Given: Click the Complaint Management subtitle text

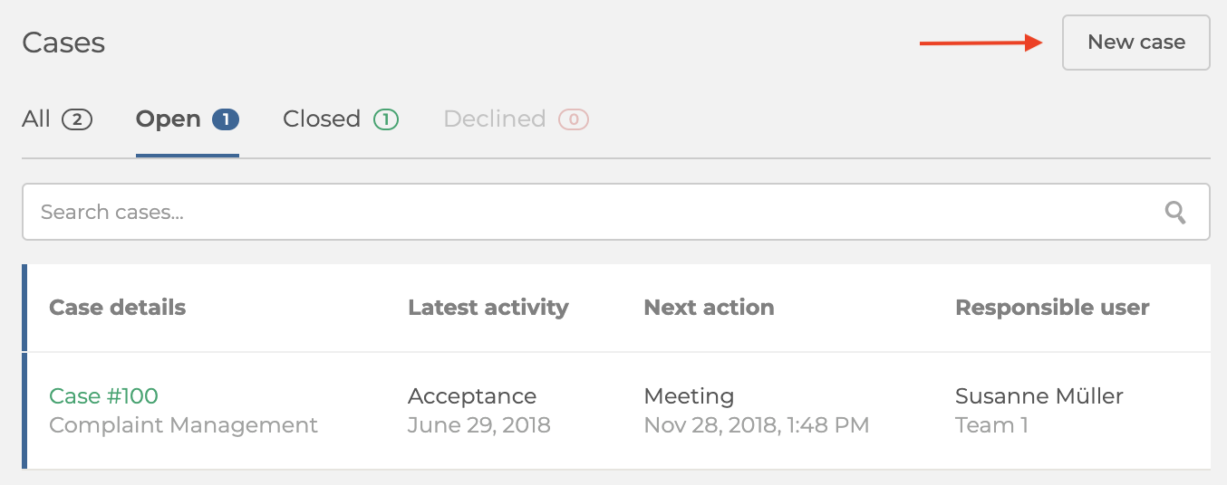Looking at the screenshot, I should point(183,425).
